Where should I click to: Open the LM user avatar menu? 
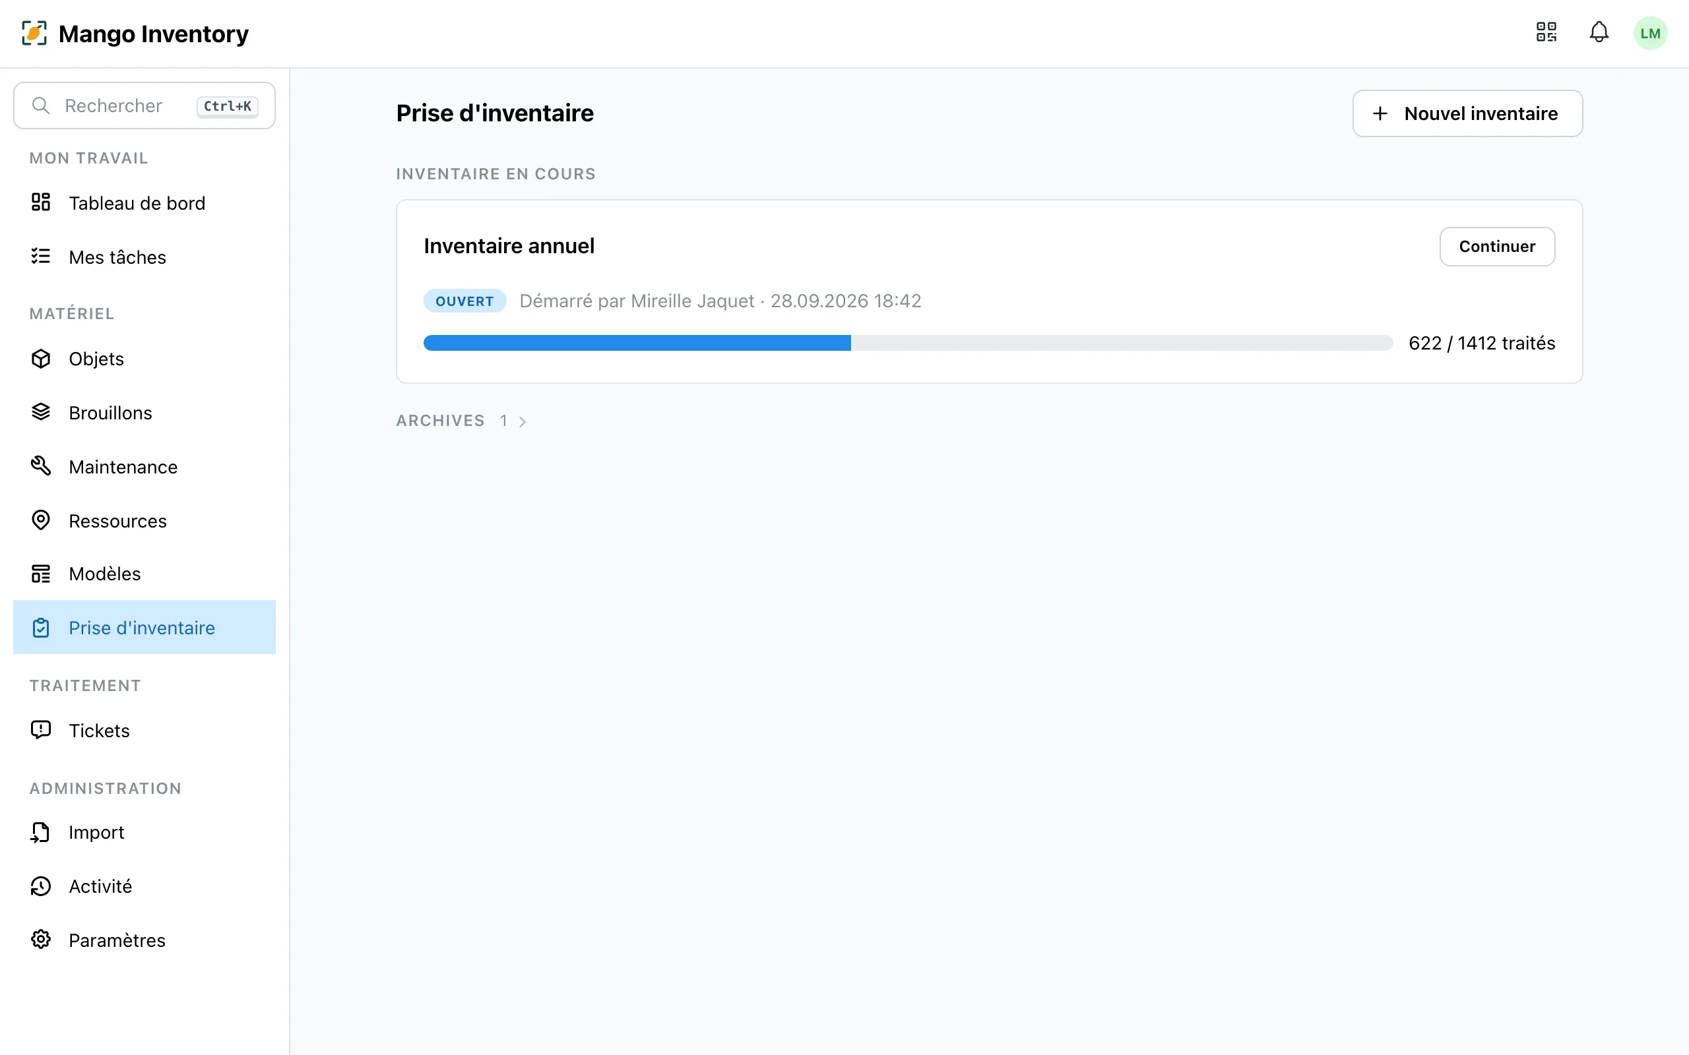1650,33
